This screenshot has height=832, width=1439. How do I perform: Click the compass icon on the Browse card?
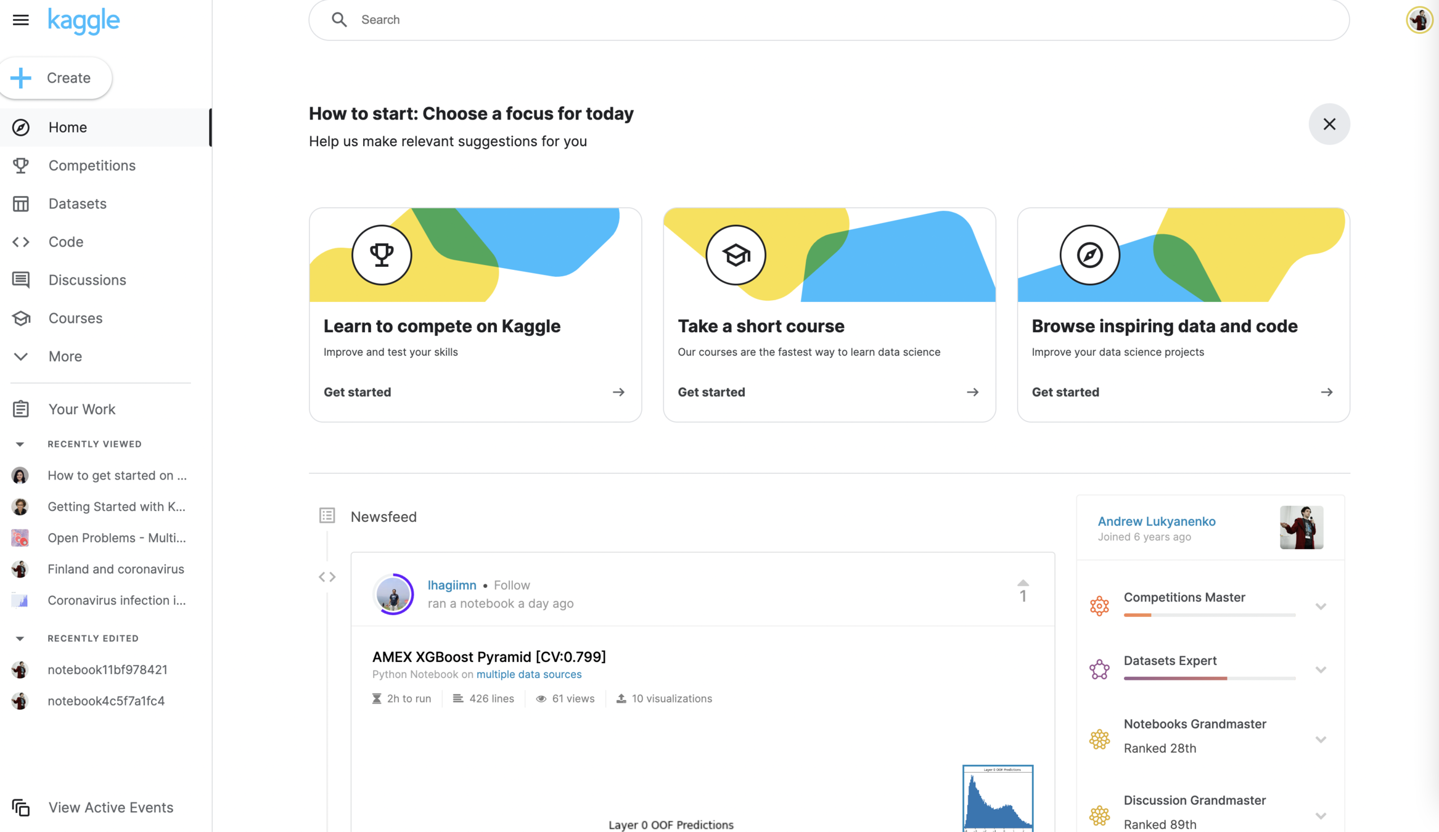pyautogui.click(x=1089, y=255)
